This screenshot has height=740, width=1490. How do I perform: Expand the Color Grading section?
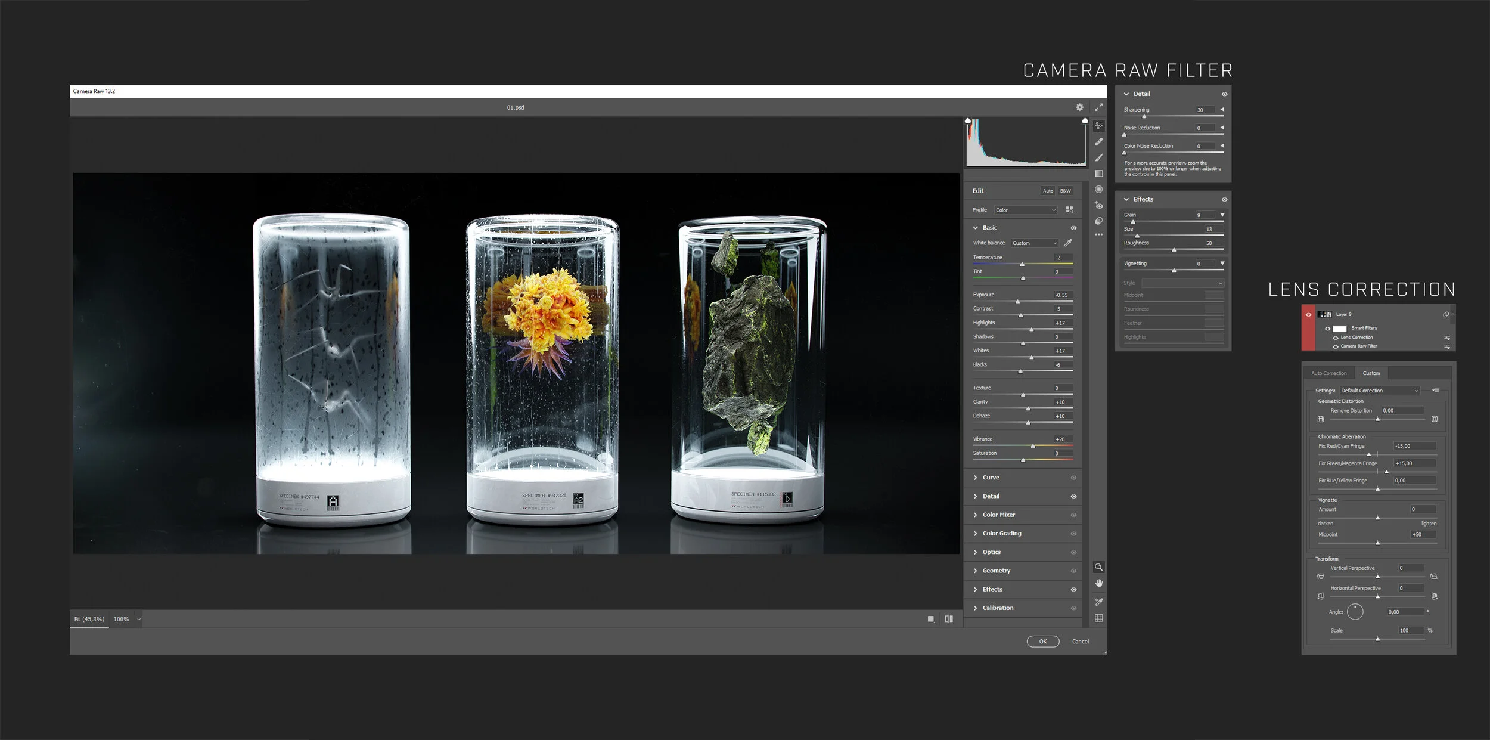pos(1001,533)
